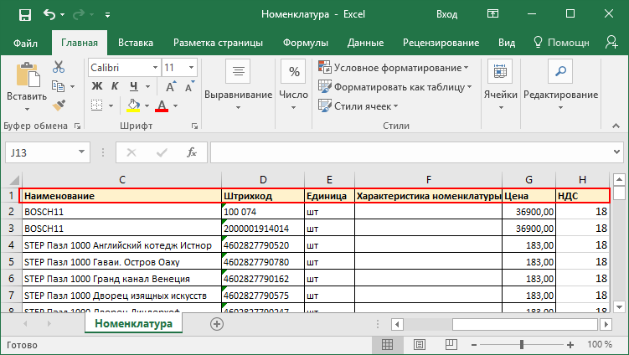The height and width of the screenshot is (355, 629).
Task: Switch to Normal view icon
Action: click(x=387, y=345)
